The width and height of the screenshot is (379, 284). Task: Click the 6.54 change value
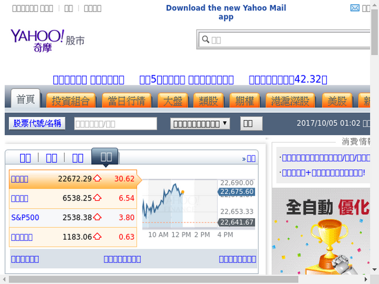(127, 198)
